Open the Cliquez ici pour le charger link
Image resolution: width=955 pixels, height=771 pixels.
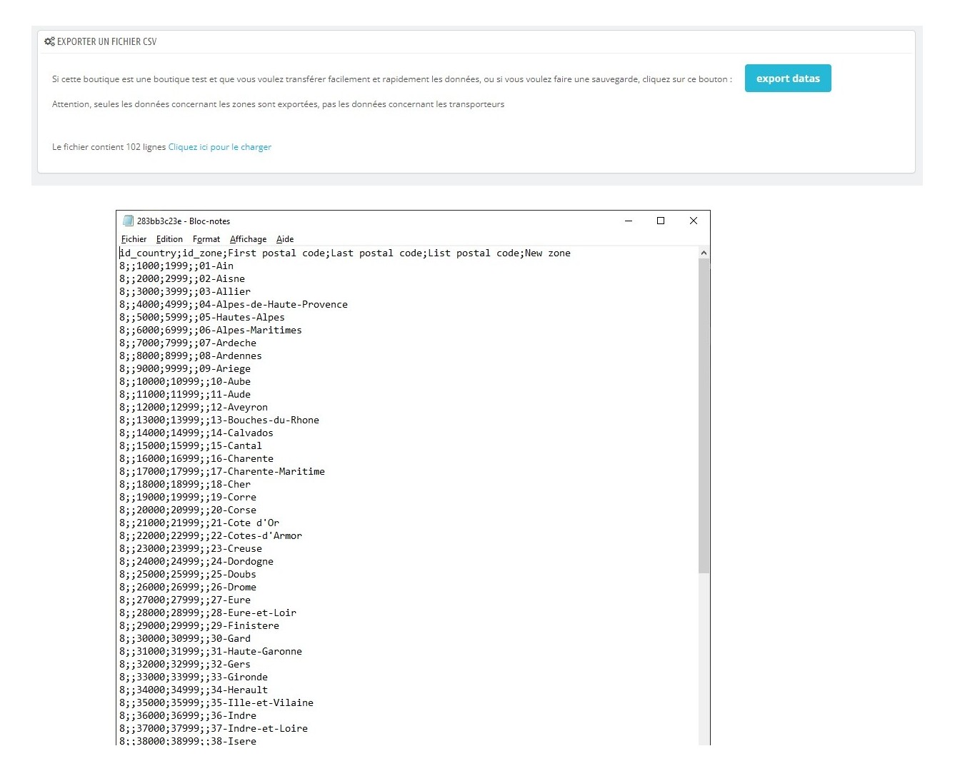pyautogui.click(x=220, y=147)
